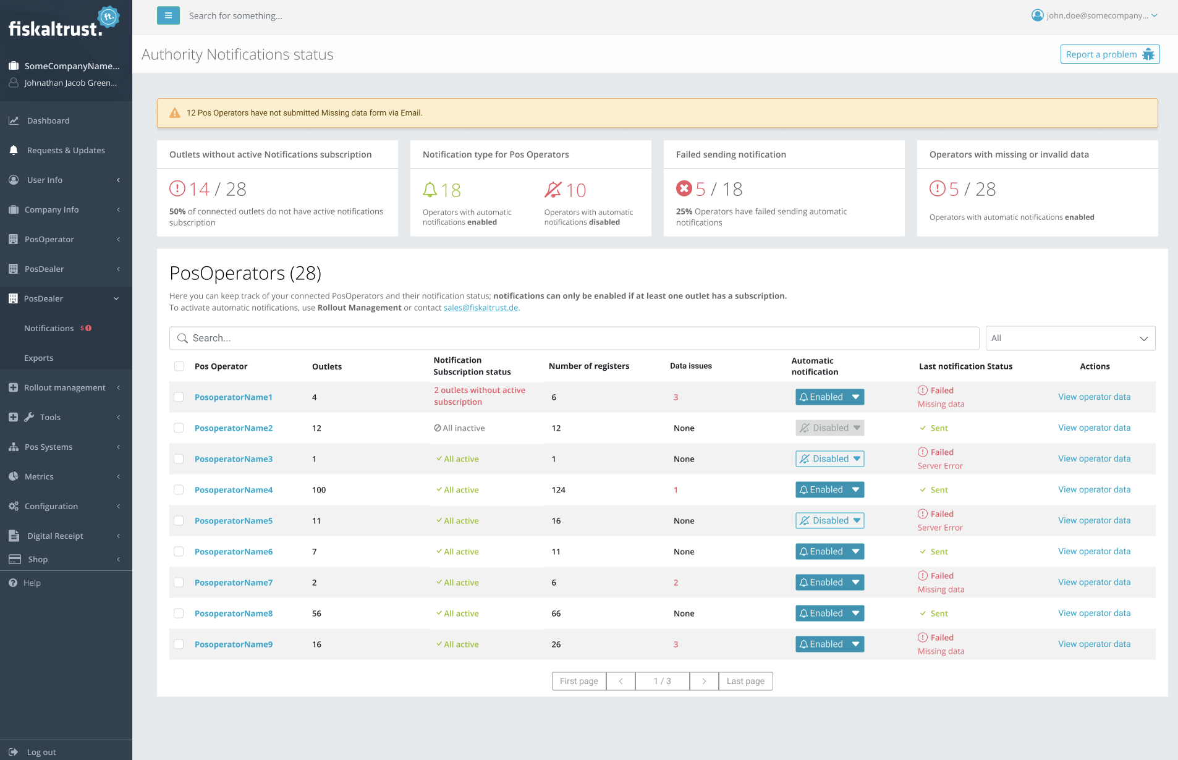
Task: Click the warning triangle in the alert banner
Action: coord(175,113)
